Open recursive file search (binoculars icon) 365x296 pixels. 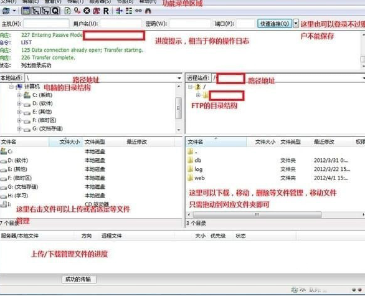click(148, 11)
